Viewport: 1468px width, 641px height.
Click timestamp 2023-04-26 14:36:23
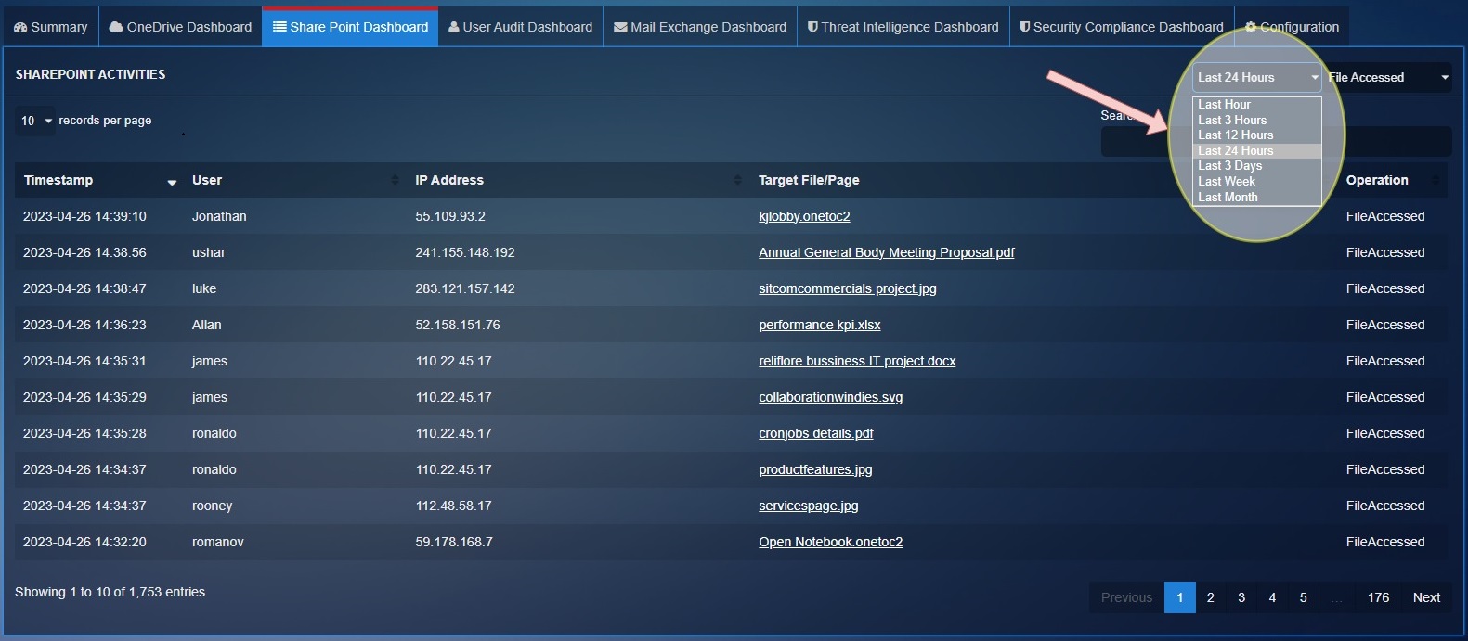pos(84,325)
